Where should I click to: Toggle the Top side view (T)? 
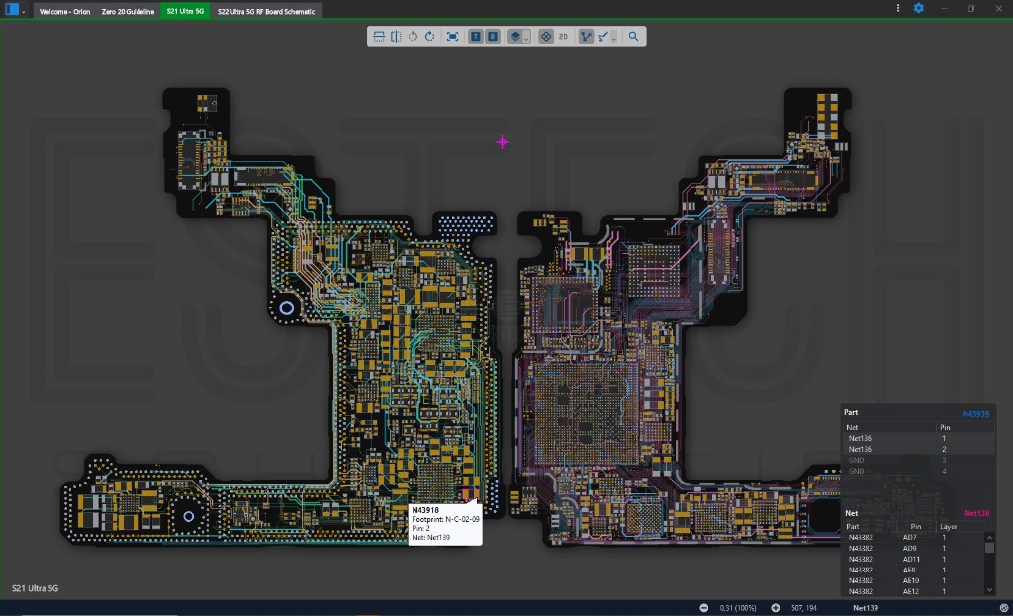(x=476, y=37)
